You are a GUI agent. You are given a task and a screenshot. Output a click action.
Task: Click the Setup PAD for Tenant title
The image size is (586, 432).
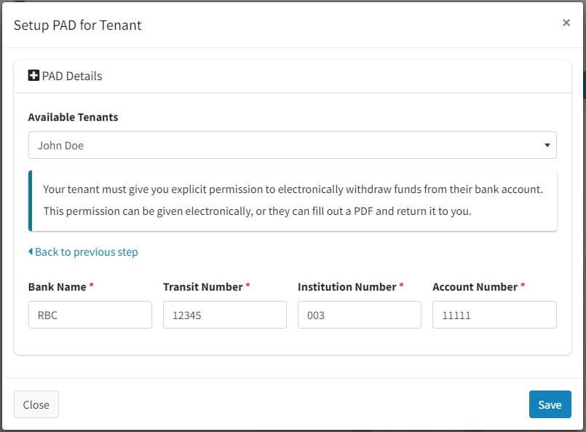pos(78,25)
